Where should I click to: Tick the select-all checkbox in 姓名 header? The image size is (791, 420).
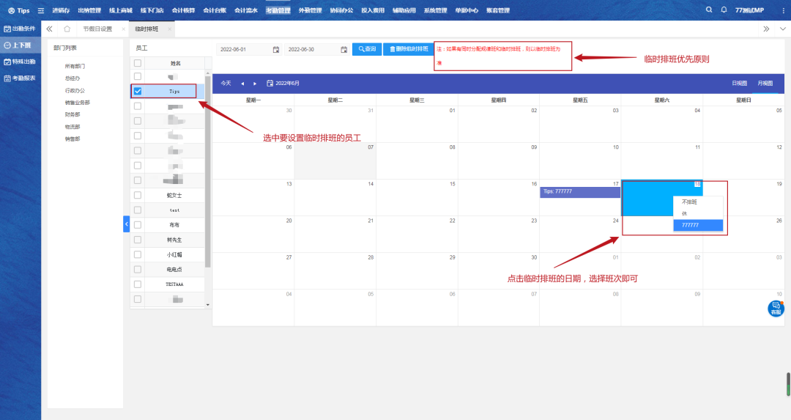(138, 63)
